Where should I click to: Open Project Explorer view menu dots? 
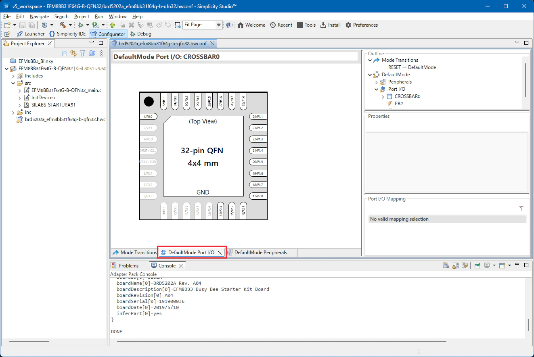click(x=101, y=53)
